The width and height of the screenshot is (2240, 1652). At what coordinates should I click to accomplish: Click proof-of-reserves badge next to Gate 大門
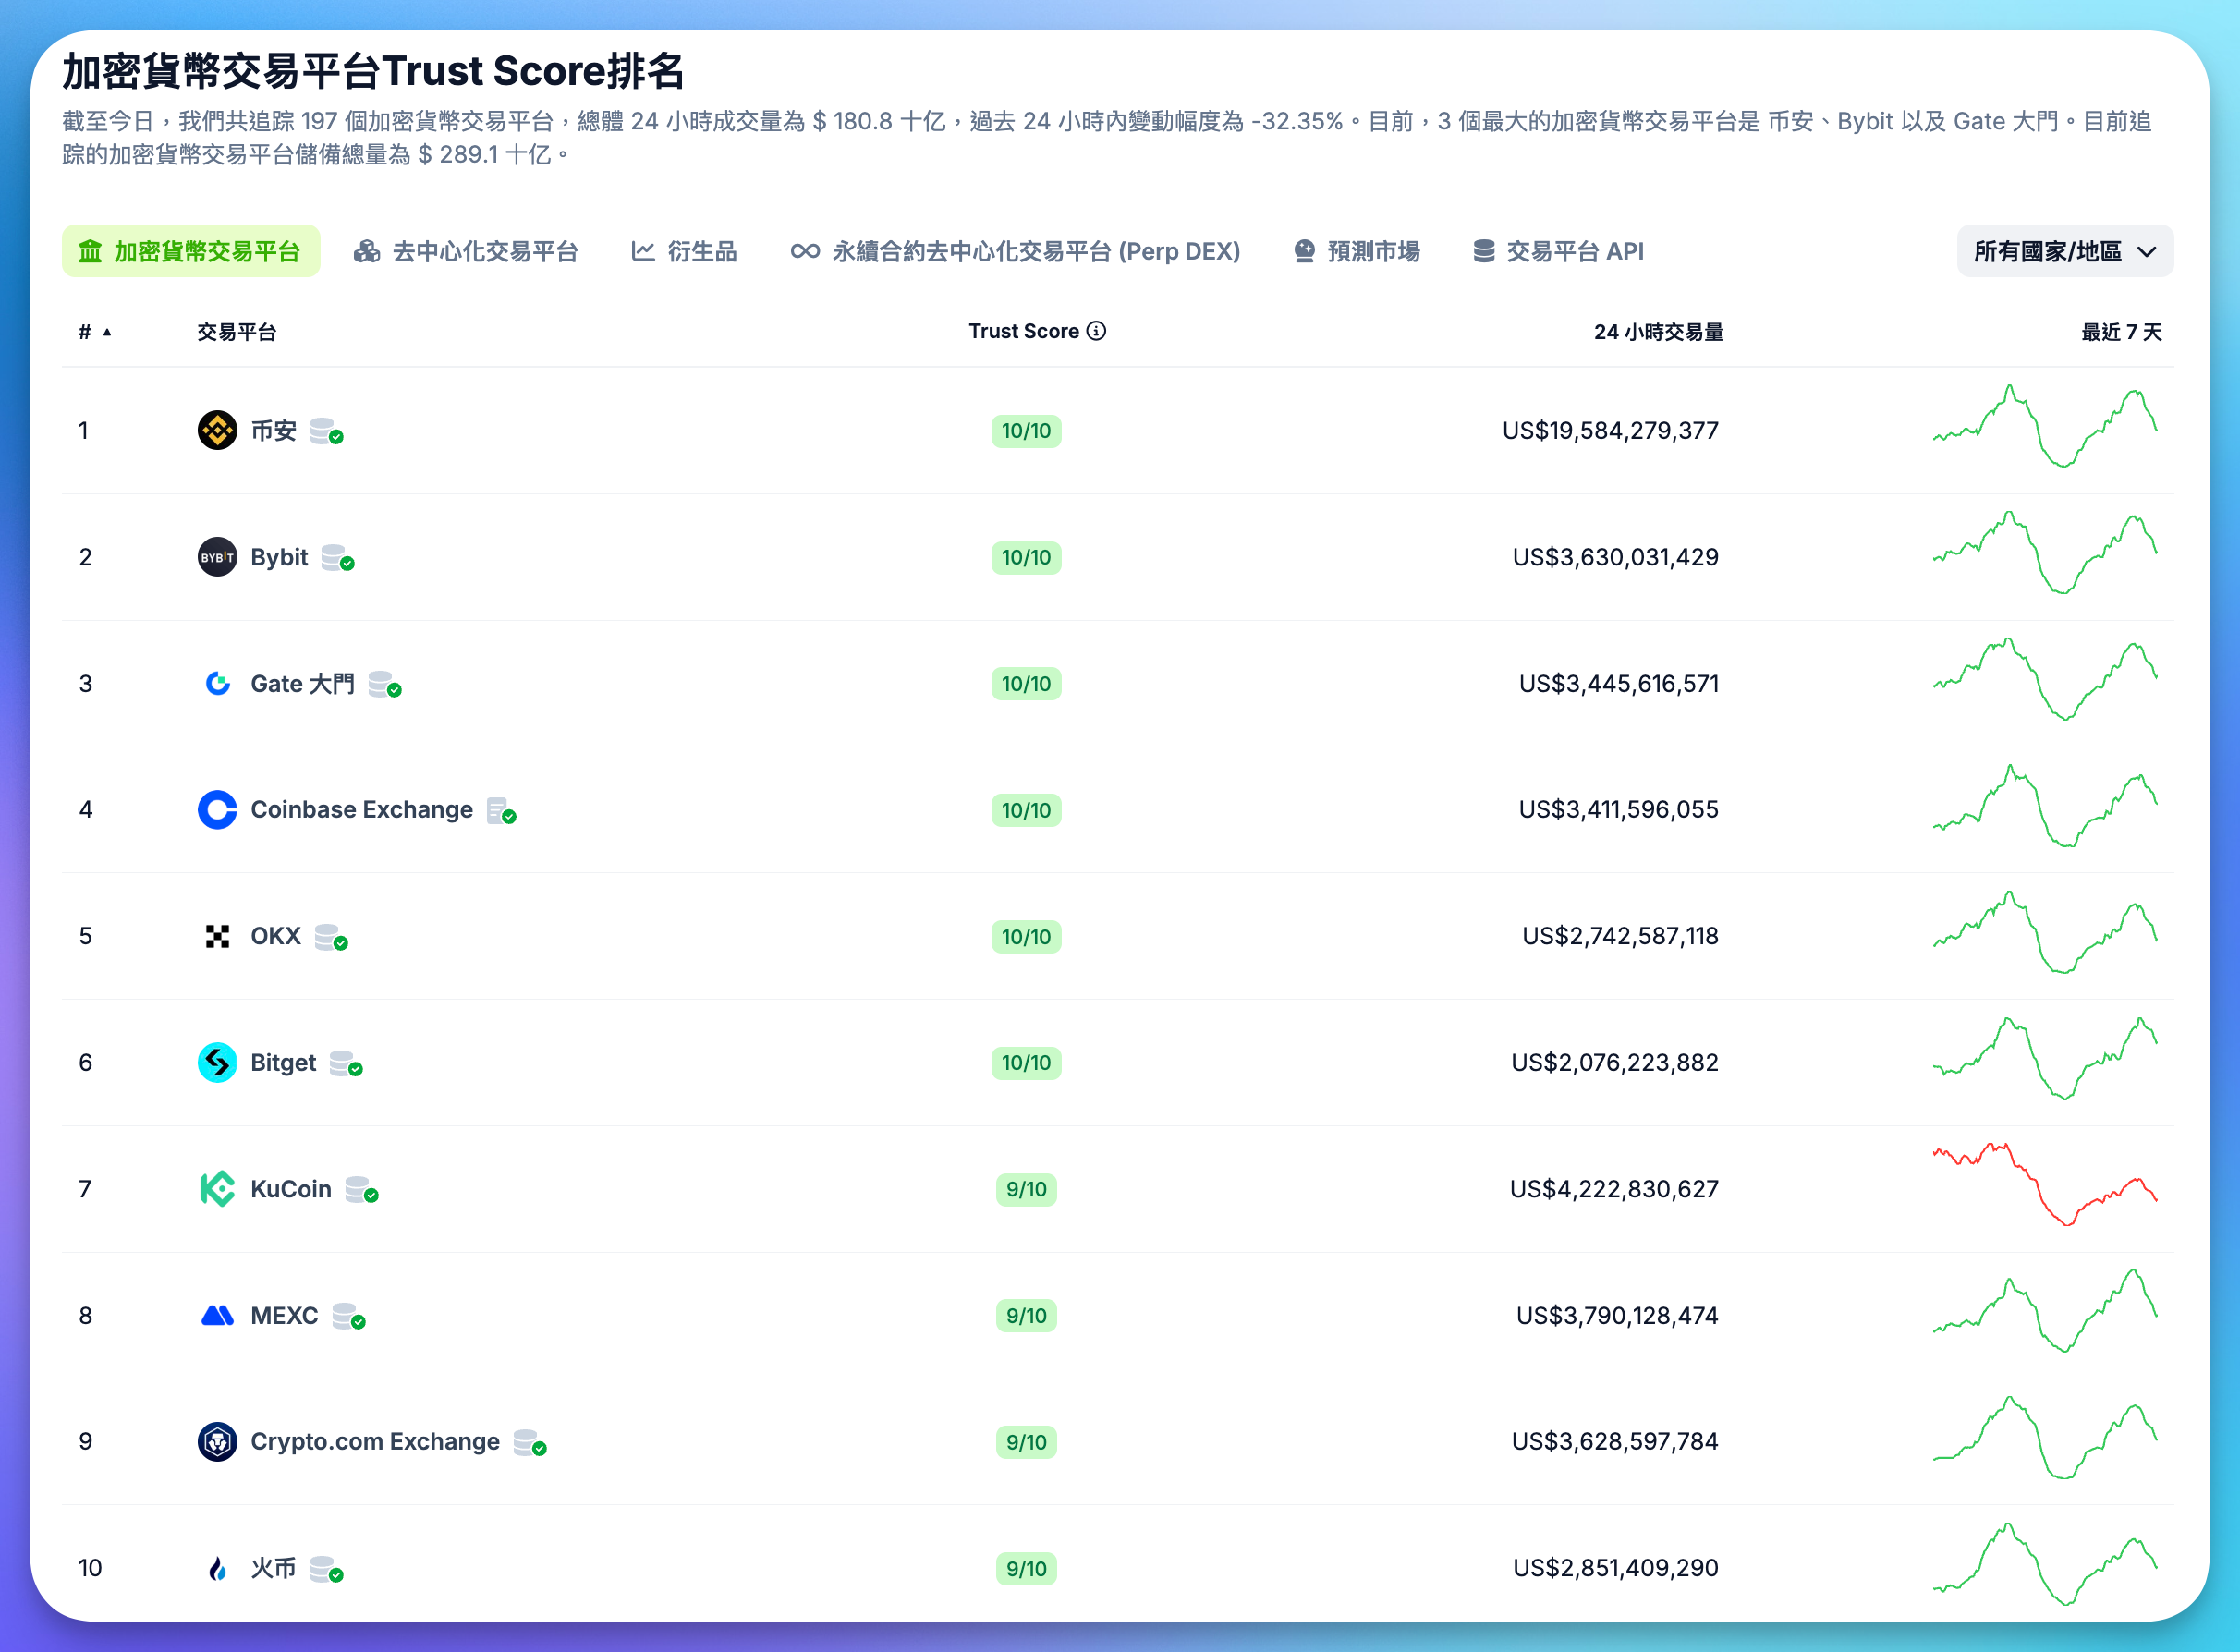pyautogui.click(x=384, y=685)
